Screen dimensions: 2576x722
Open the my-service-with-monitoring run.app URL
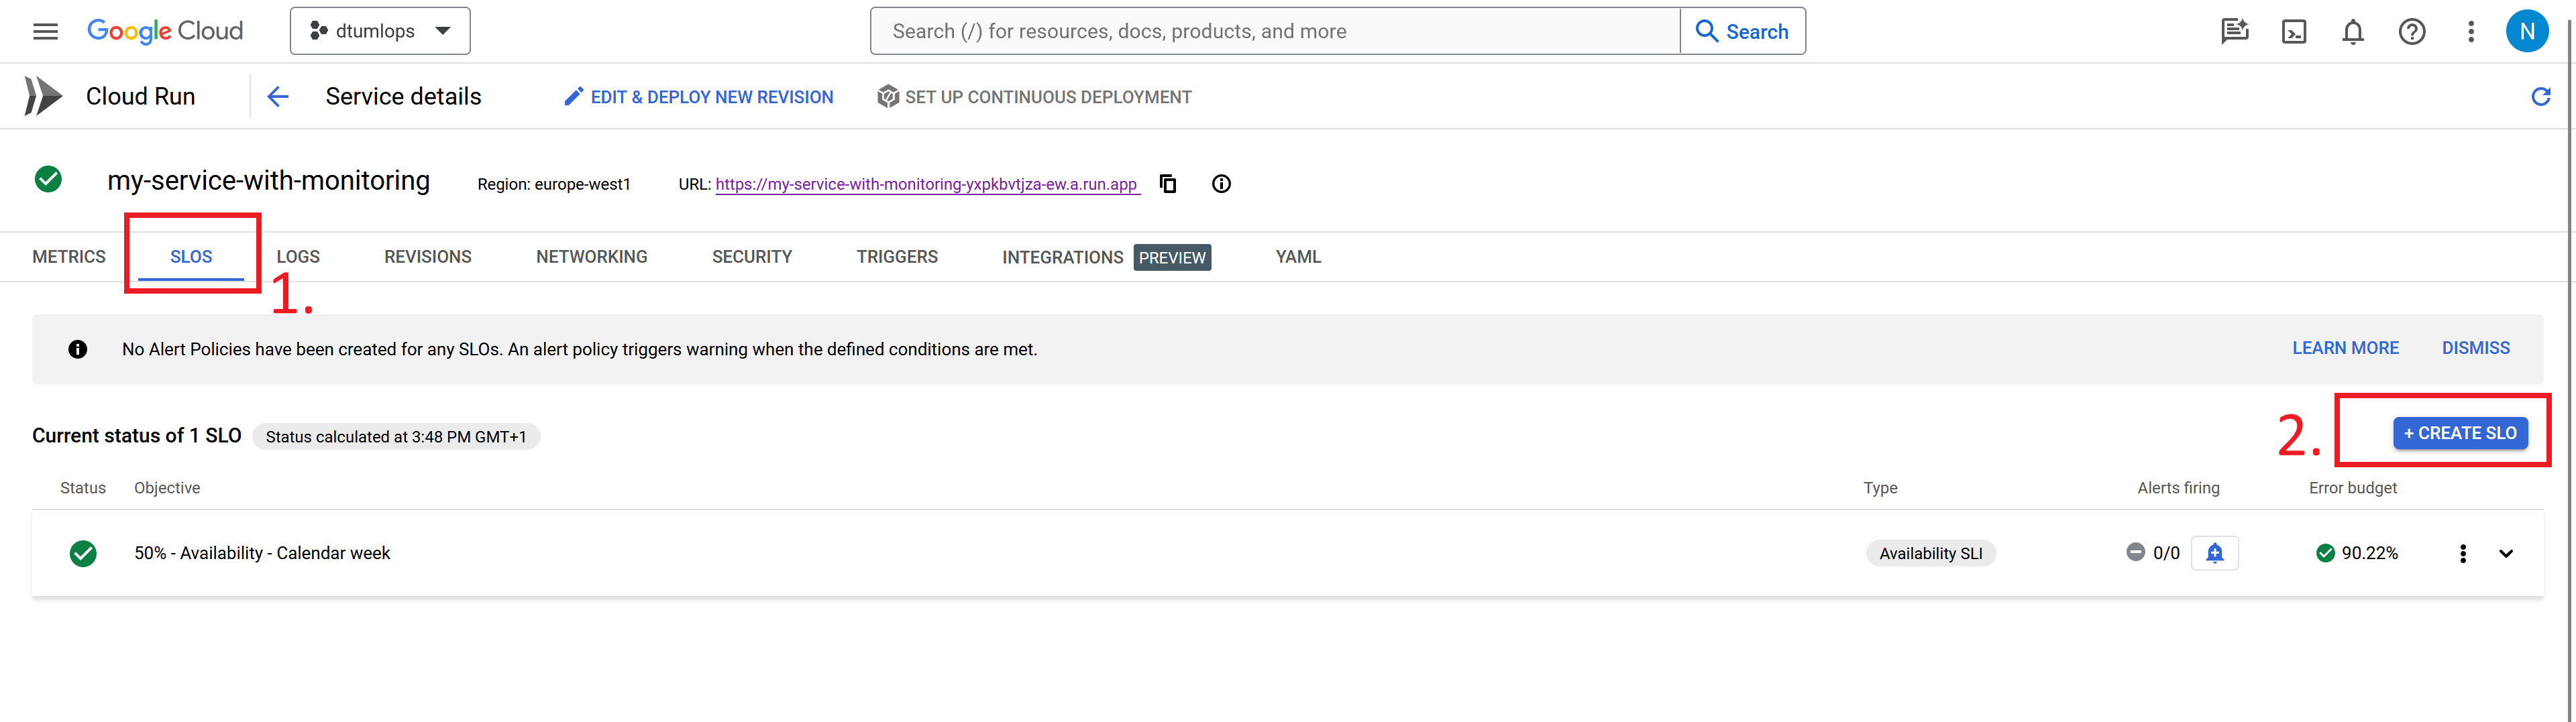coord(926,184)
